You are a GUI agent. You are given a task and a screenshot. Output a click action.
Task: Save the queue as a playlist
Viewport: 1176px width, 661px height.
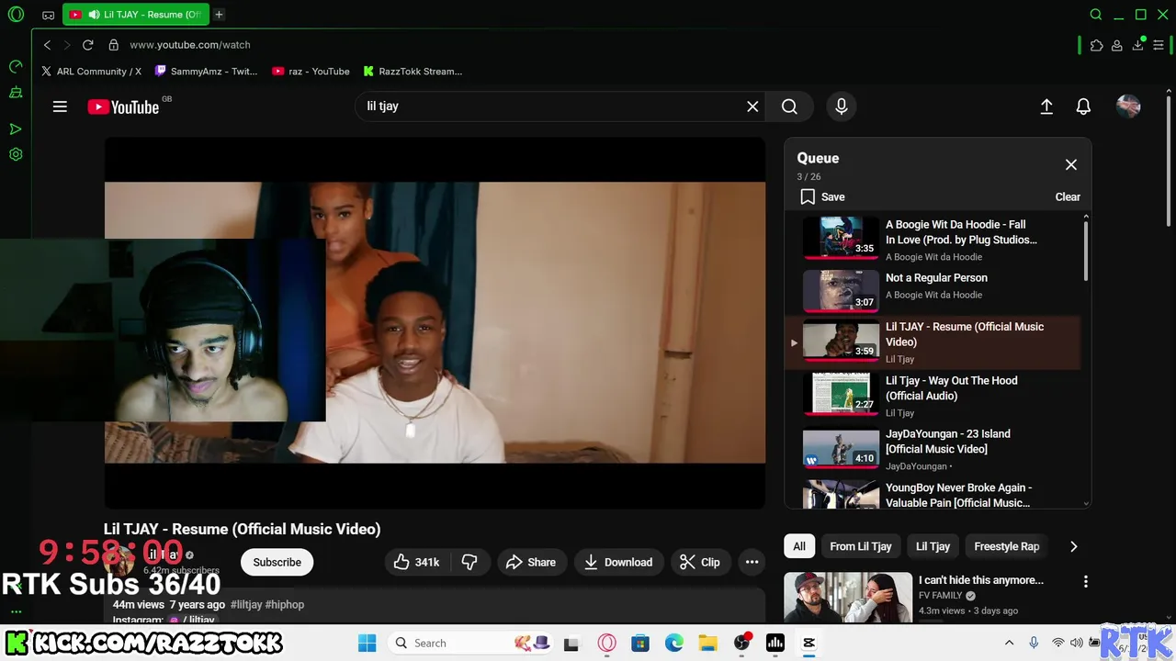point(822,196)
